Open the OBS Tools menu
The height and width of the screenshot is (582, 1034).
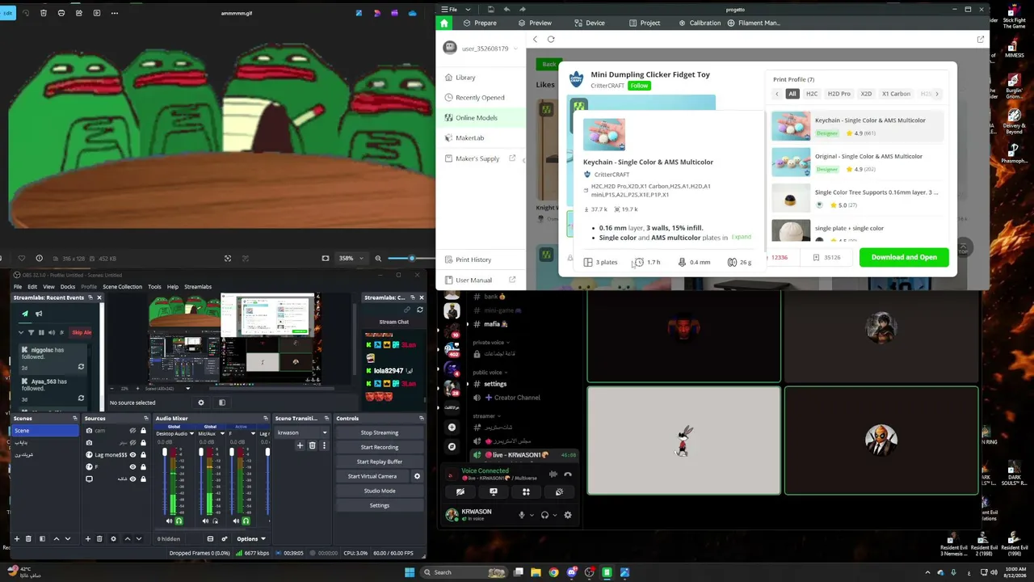[154, 286]
